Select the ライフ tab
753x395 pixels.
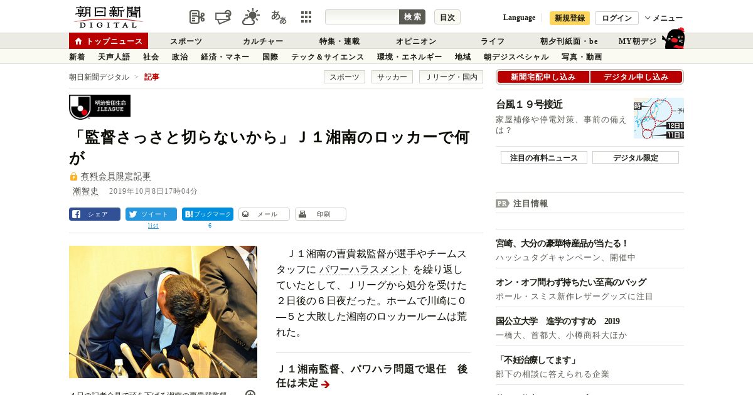click(493, 41)
